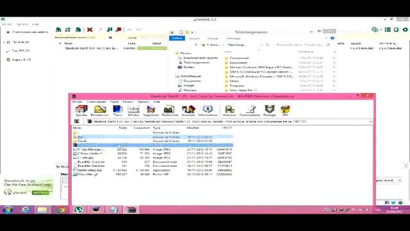Move torrent up the queue in uTorrent
Image resolution: width=410 pixels, height=231 pixels.
[129, 30]
